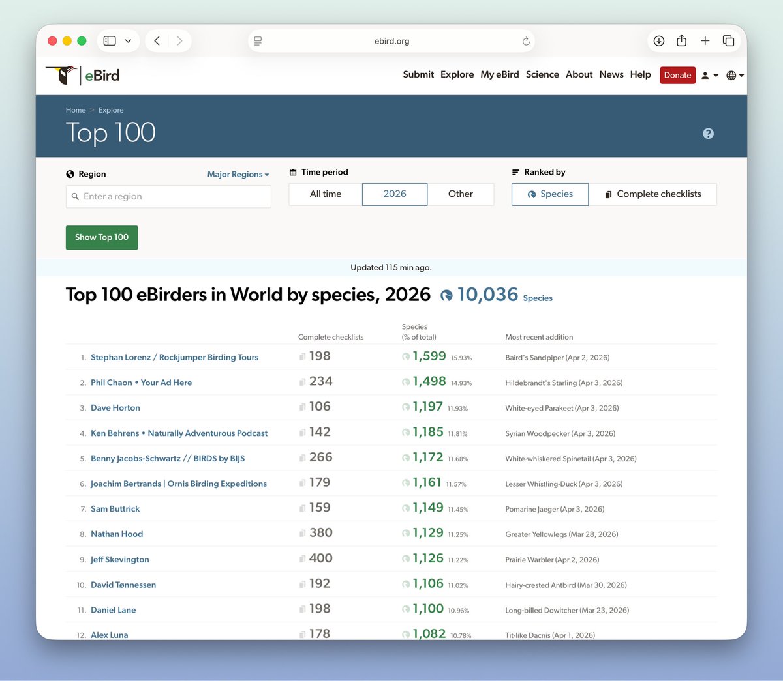Click the 1,498 species count

[429, 381]
